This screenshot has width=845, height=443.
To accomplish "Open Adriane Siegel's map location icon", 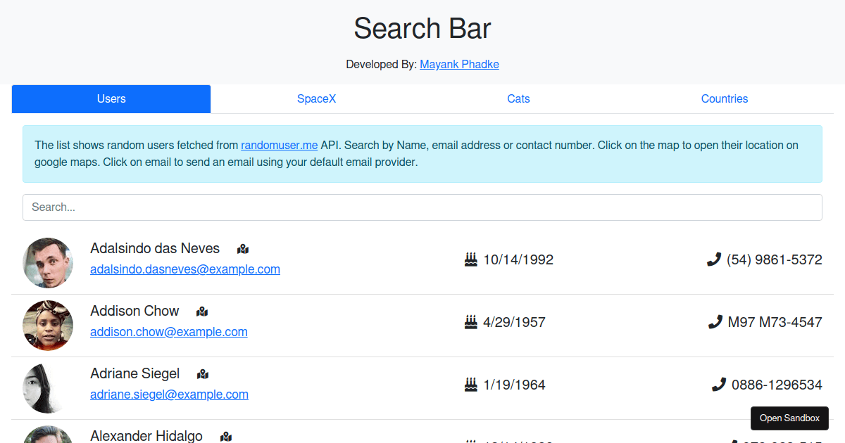I will click(x=203, y=374).
